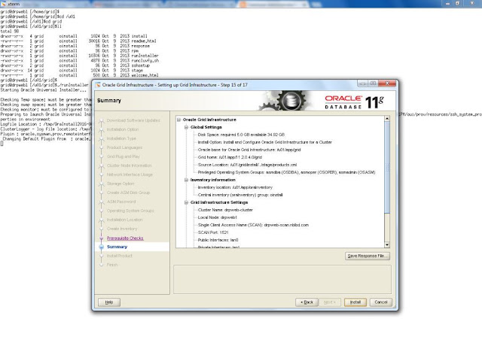This screenshot has height=343, width=482.
Task: Close the xterm window
Action: [x=472, y=3]
